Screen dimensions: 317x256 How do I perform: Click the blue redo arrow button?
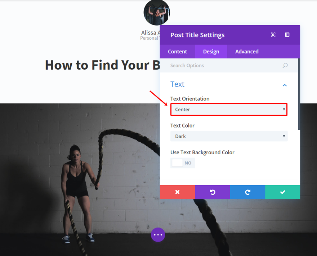tap(248, 192)
